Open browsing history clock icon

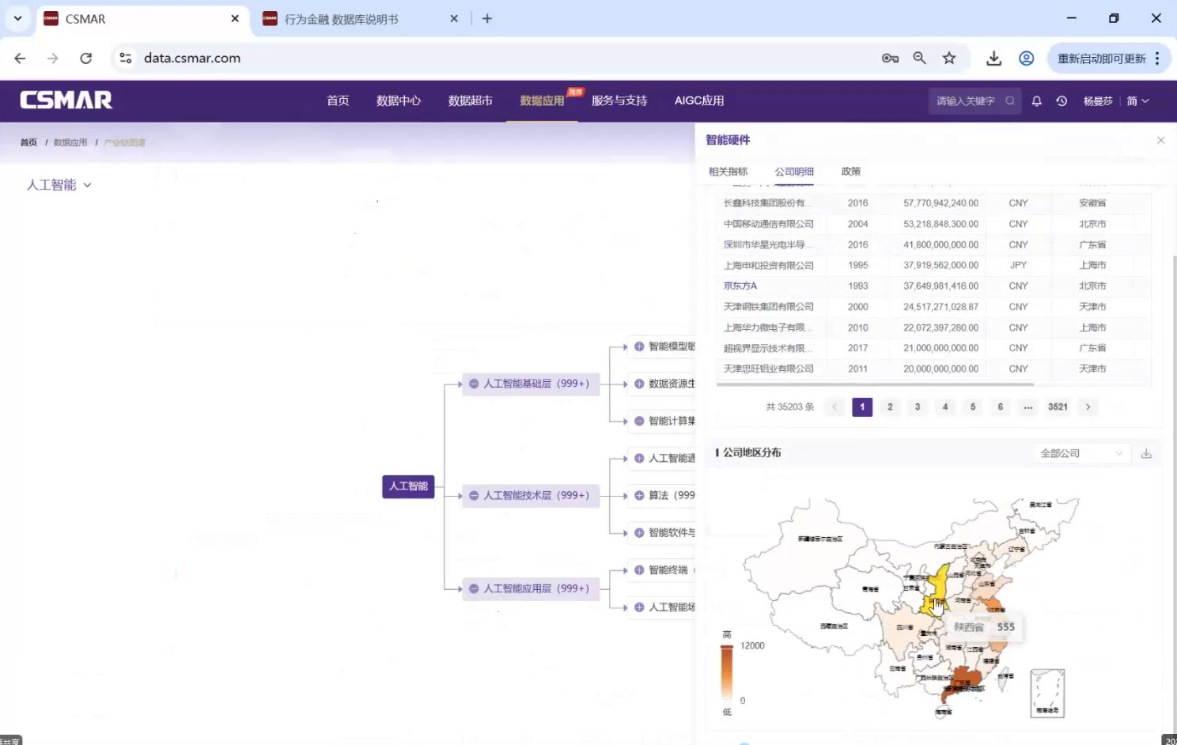click(1062, 100)
